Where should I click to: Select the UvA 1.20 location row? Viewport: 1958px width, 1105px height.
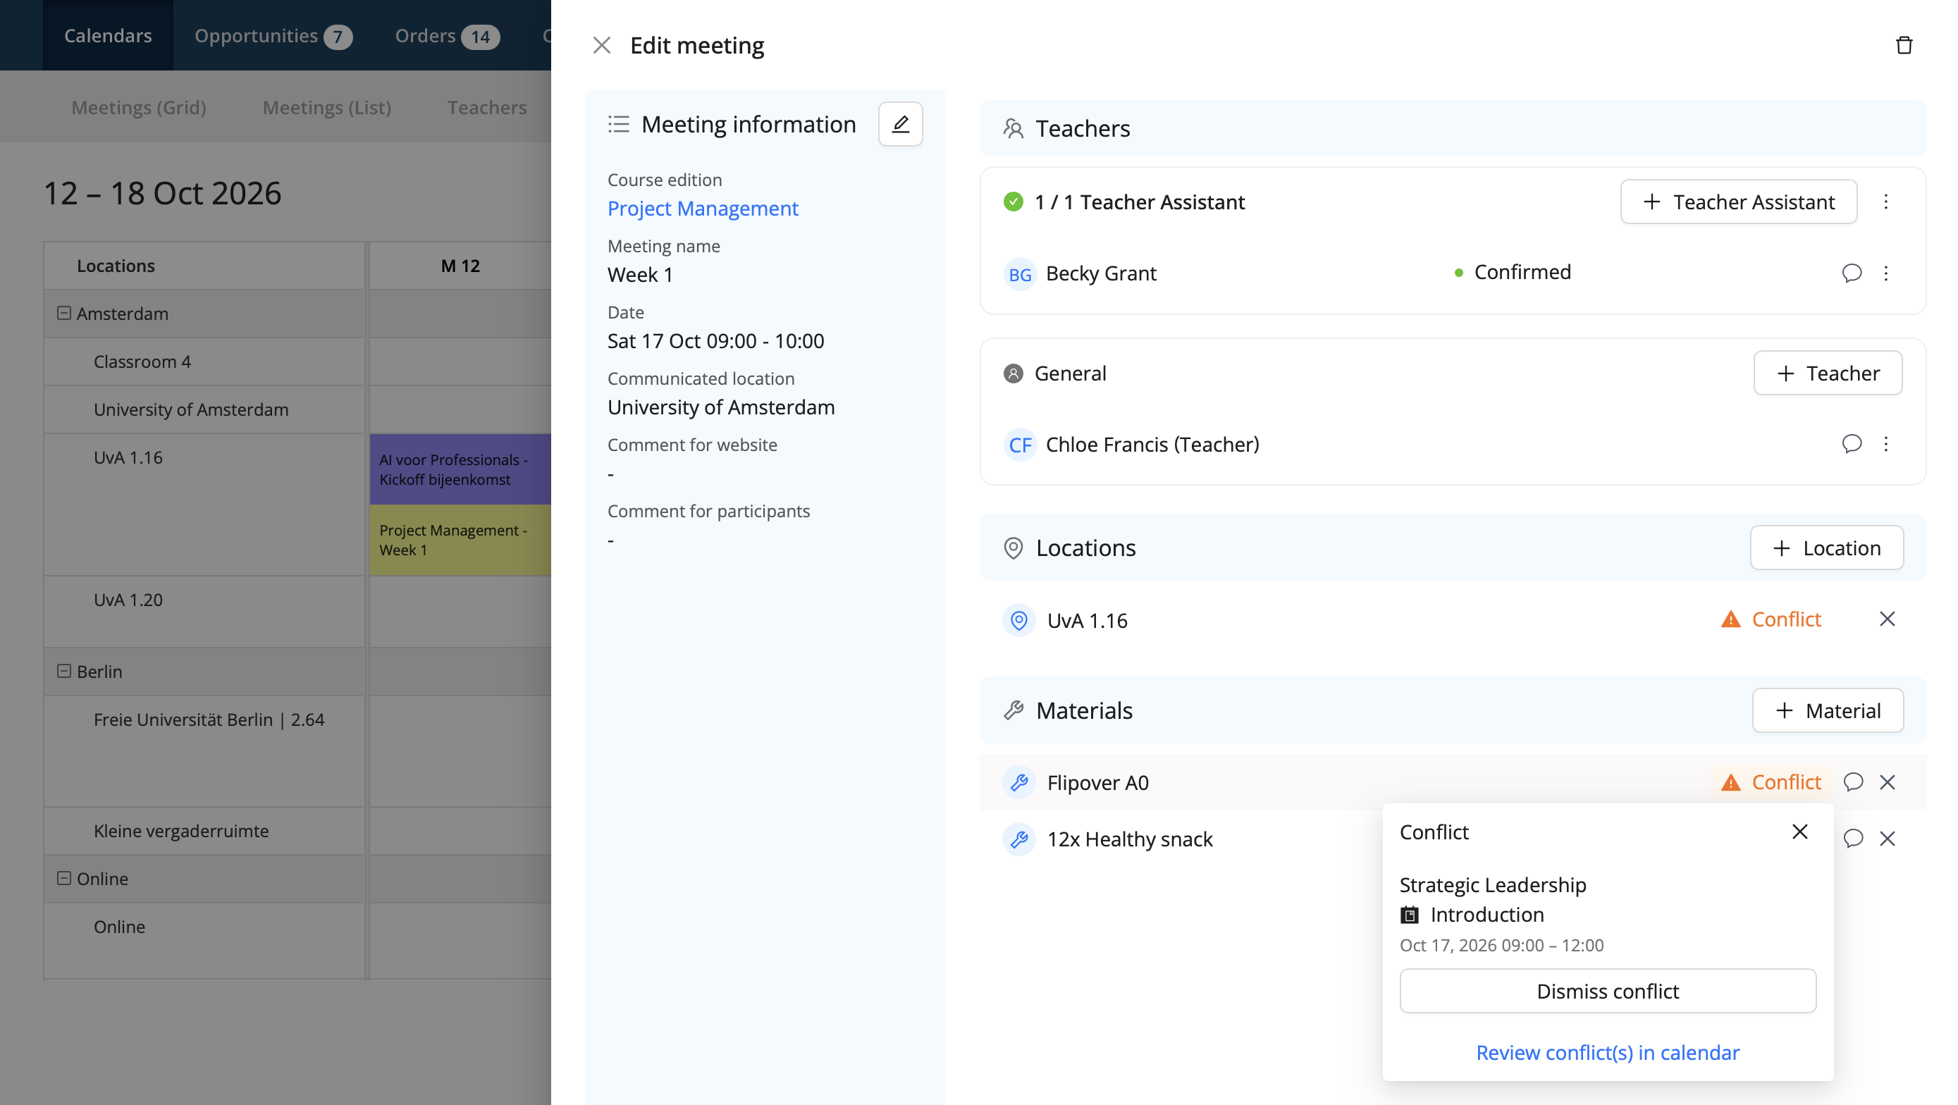click(x=204, y=611)
